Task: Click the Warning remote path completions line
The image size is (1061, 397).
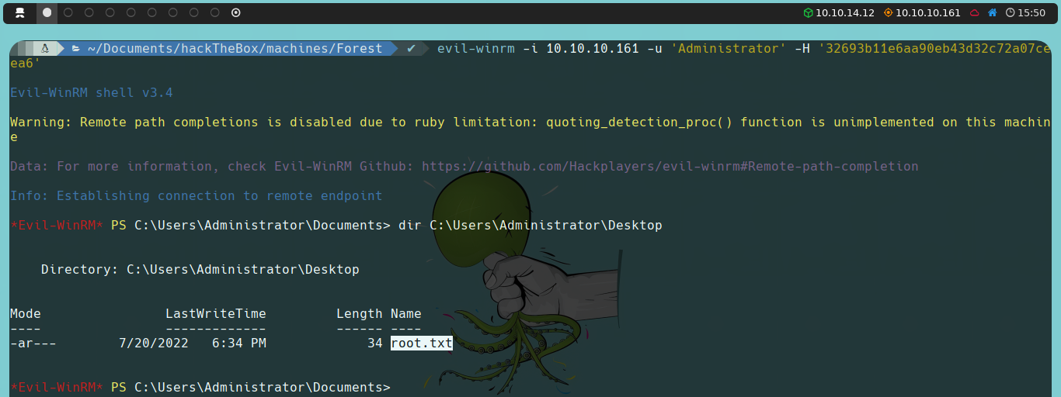Action: click(x=530, y=122)
